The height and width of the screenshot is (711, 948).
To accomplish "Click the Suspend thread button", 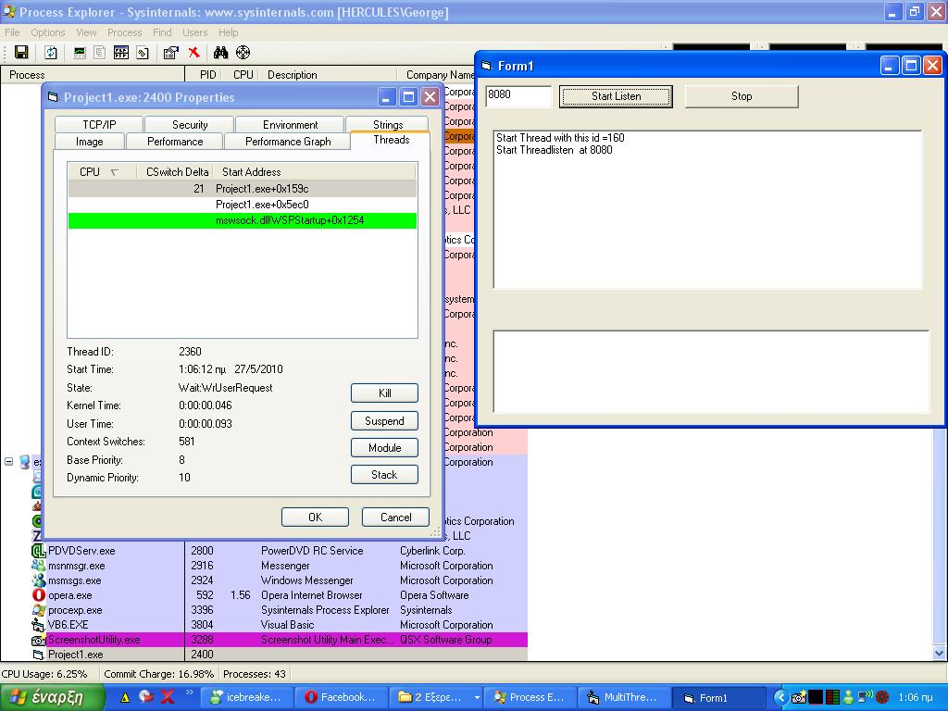I will point(384,421).
